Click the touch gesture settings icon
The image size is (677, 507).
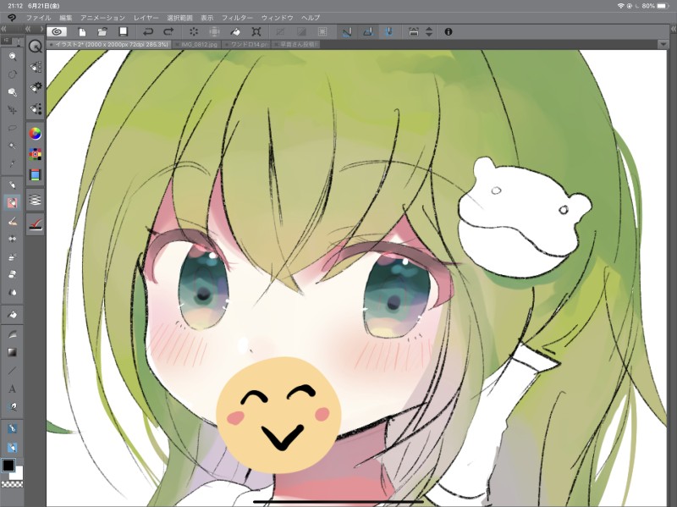tap(413, 31)
